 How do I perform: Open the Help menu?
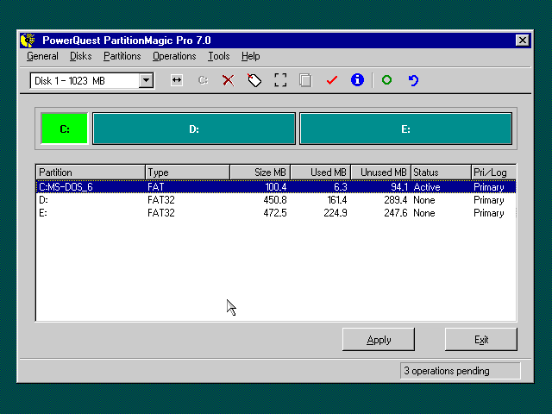pyautogui.click(x=251, y=56)
